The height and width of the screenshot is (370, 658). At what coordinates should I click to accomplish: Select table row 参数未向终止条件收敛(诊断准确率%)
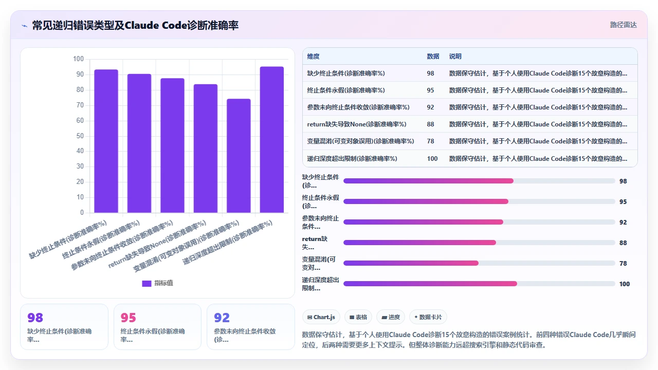coord(470,107)
